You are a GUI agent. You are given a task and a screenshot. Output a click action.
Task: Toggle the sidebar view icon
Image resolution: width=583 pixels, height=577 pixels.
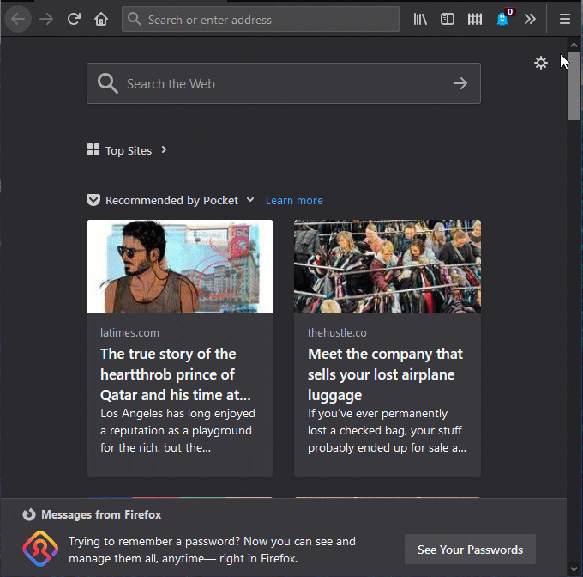click(x=448, y=19)
